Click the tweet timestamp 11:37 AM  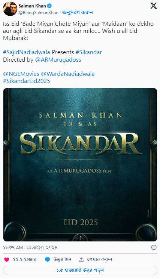[13, 247]
